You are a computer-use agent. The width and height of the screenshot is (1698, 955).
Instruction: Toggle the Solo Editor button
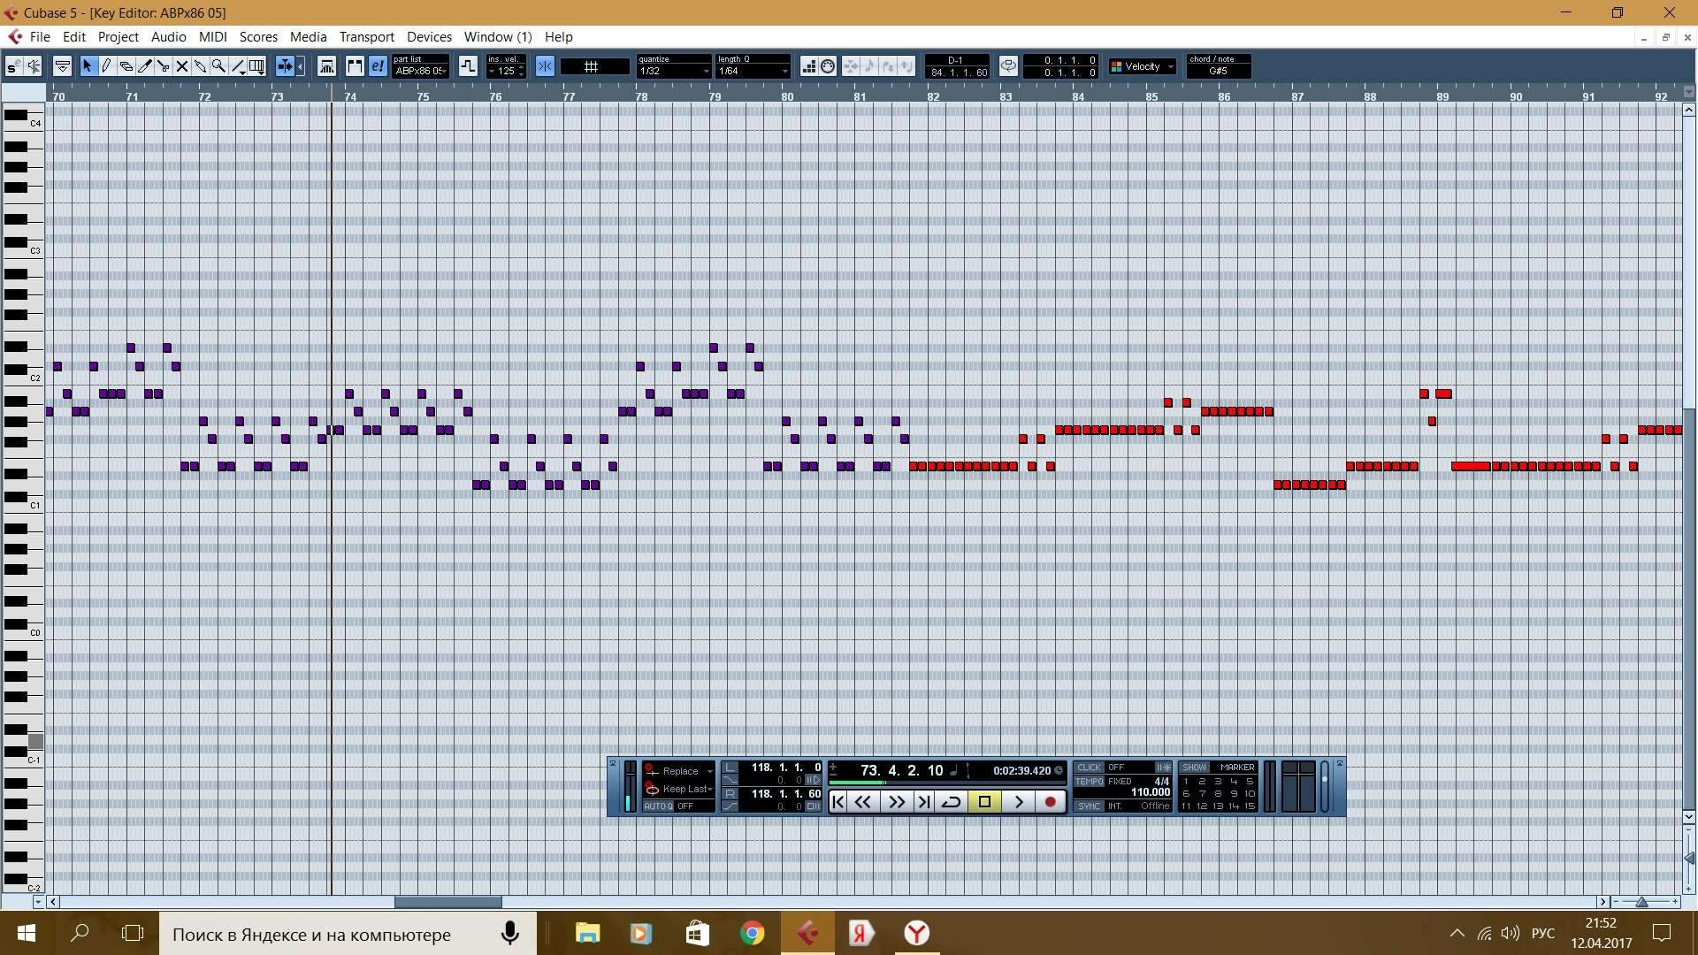point(13,66)
